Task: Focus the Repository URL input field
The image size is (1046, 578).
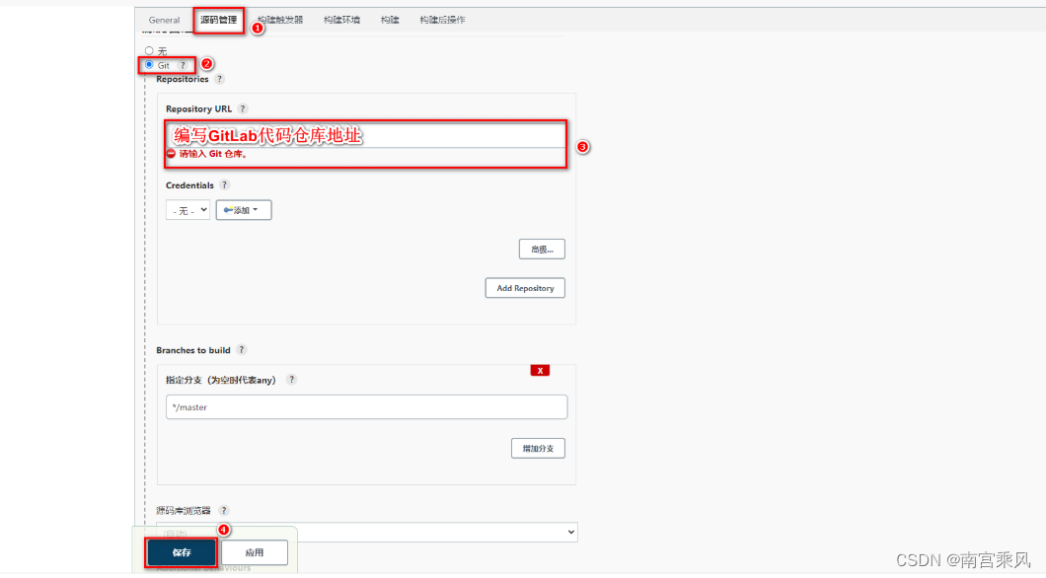Action: pos(365,135)
